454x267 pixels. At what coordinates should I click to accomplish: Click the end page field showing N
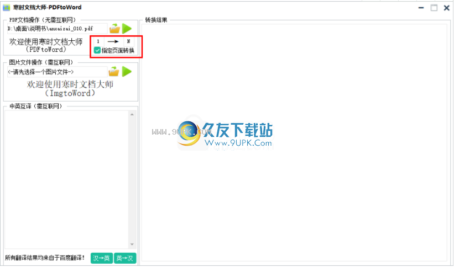pos(129,41)
